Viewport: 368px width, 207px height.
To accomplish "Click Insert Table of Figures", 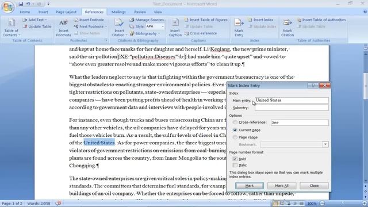I will (206, 20).
